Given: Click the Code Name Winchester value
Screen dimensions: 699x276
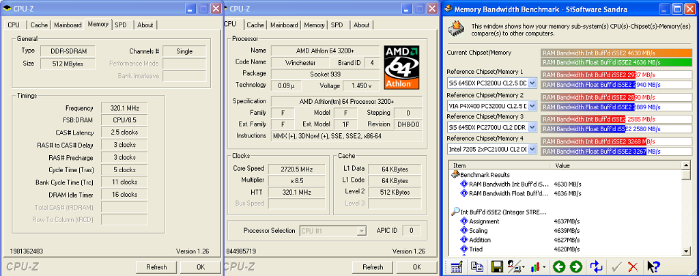Looking at the screenshot, I should pyautogui.click(x=300, y=62).
